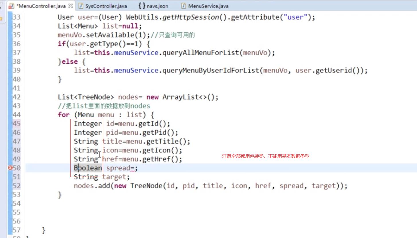Click "getUserid" on line 39
The image size is (417, 238).
[x=333, y=71]
